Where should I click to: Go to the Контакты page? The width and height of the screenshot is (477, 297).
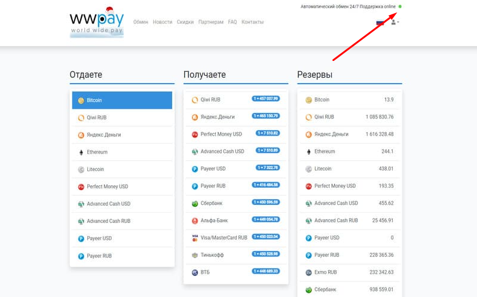(252, 22)
